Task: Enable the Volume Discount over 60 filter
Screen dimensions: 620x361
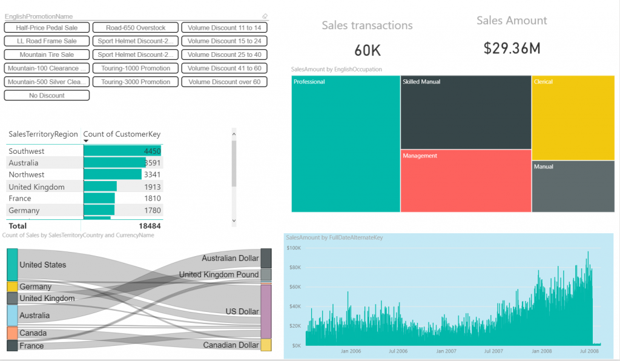Action: tap(224, 82)
